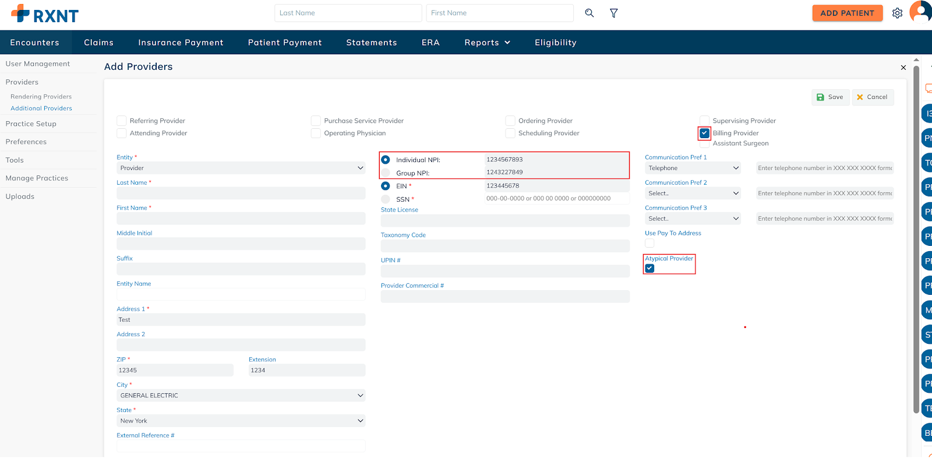Open the State dropdown showing New York

(241, 421)
